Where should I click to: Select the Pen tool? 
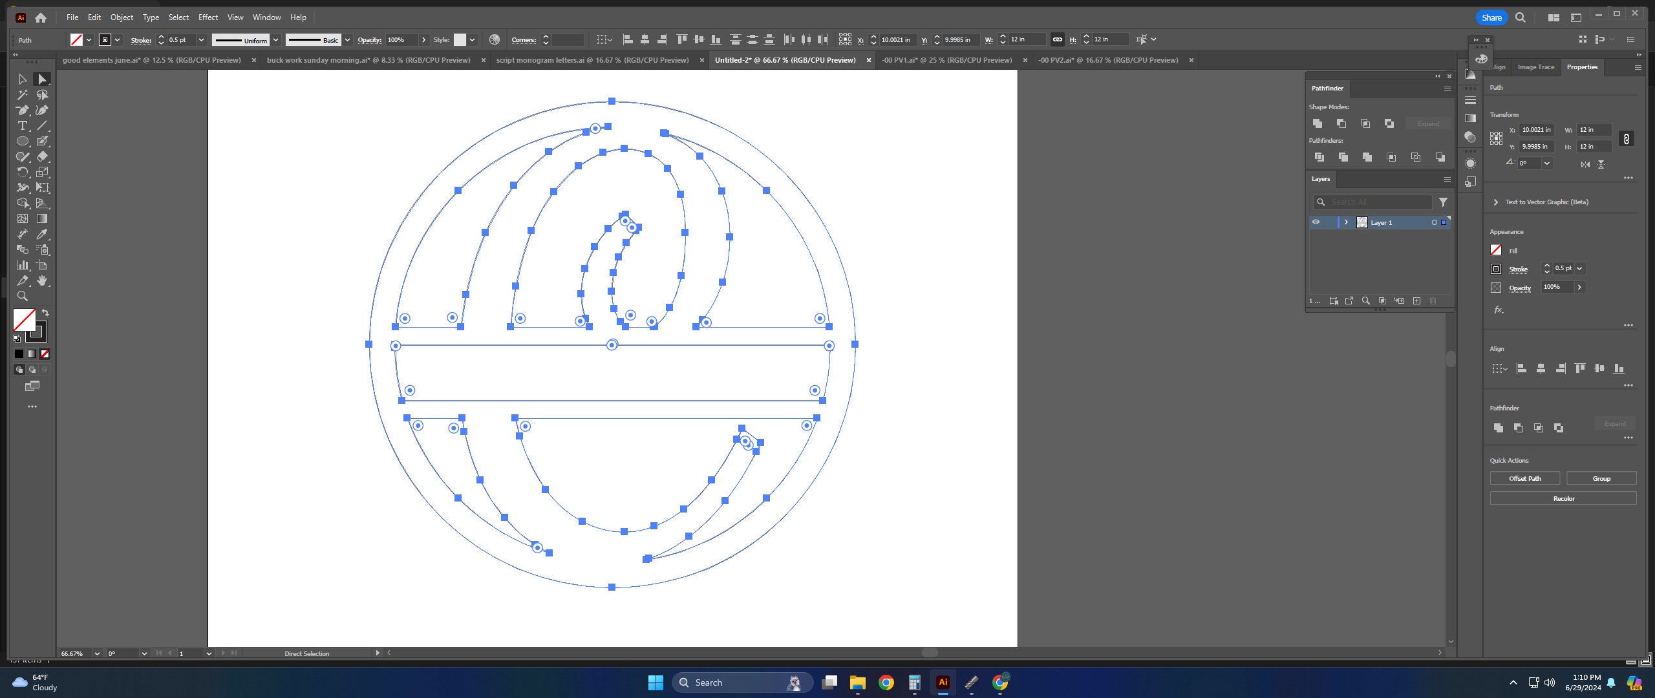[x=21, y=110]
